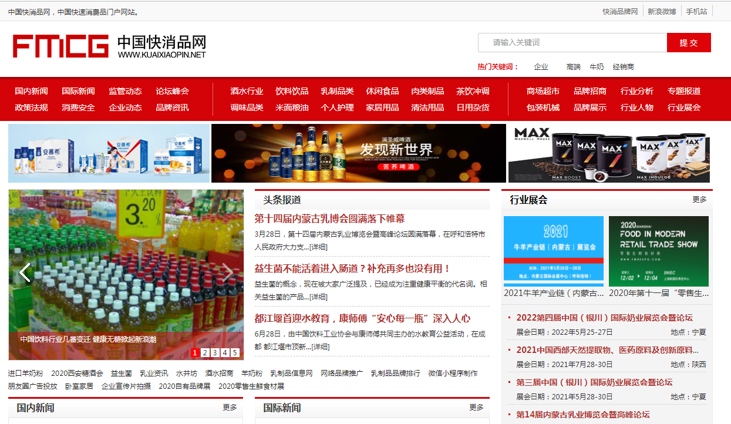Open headline about 益生菌 entering intestines
Screen dimensions: 731x424
coord(353,268)
